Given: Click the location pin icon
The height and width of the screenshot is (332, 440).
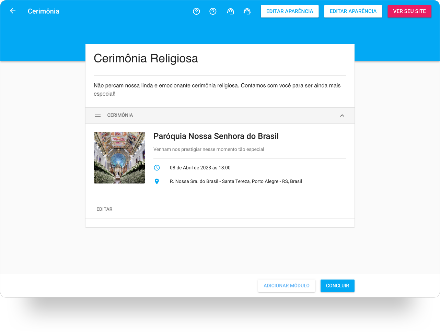Looking at the screenshot, I should click(x=157, y=181).
